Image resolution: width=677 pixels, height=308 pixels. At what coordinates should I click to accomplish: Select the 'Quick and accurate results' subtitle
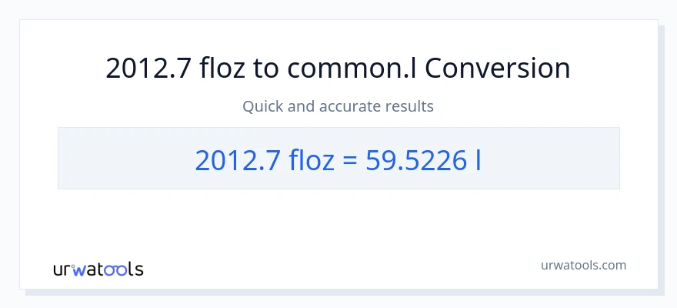[x=338, y=106]
